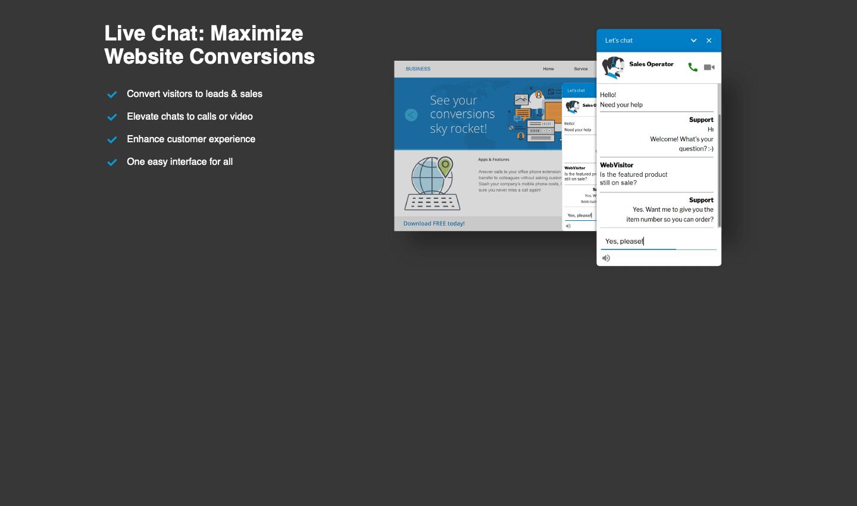Start a voice call with the green phone icon
The height and width of the screenshot is (506, 857).
point(693,67)
